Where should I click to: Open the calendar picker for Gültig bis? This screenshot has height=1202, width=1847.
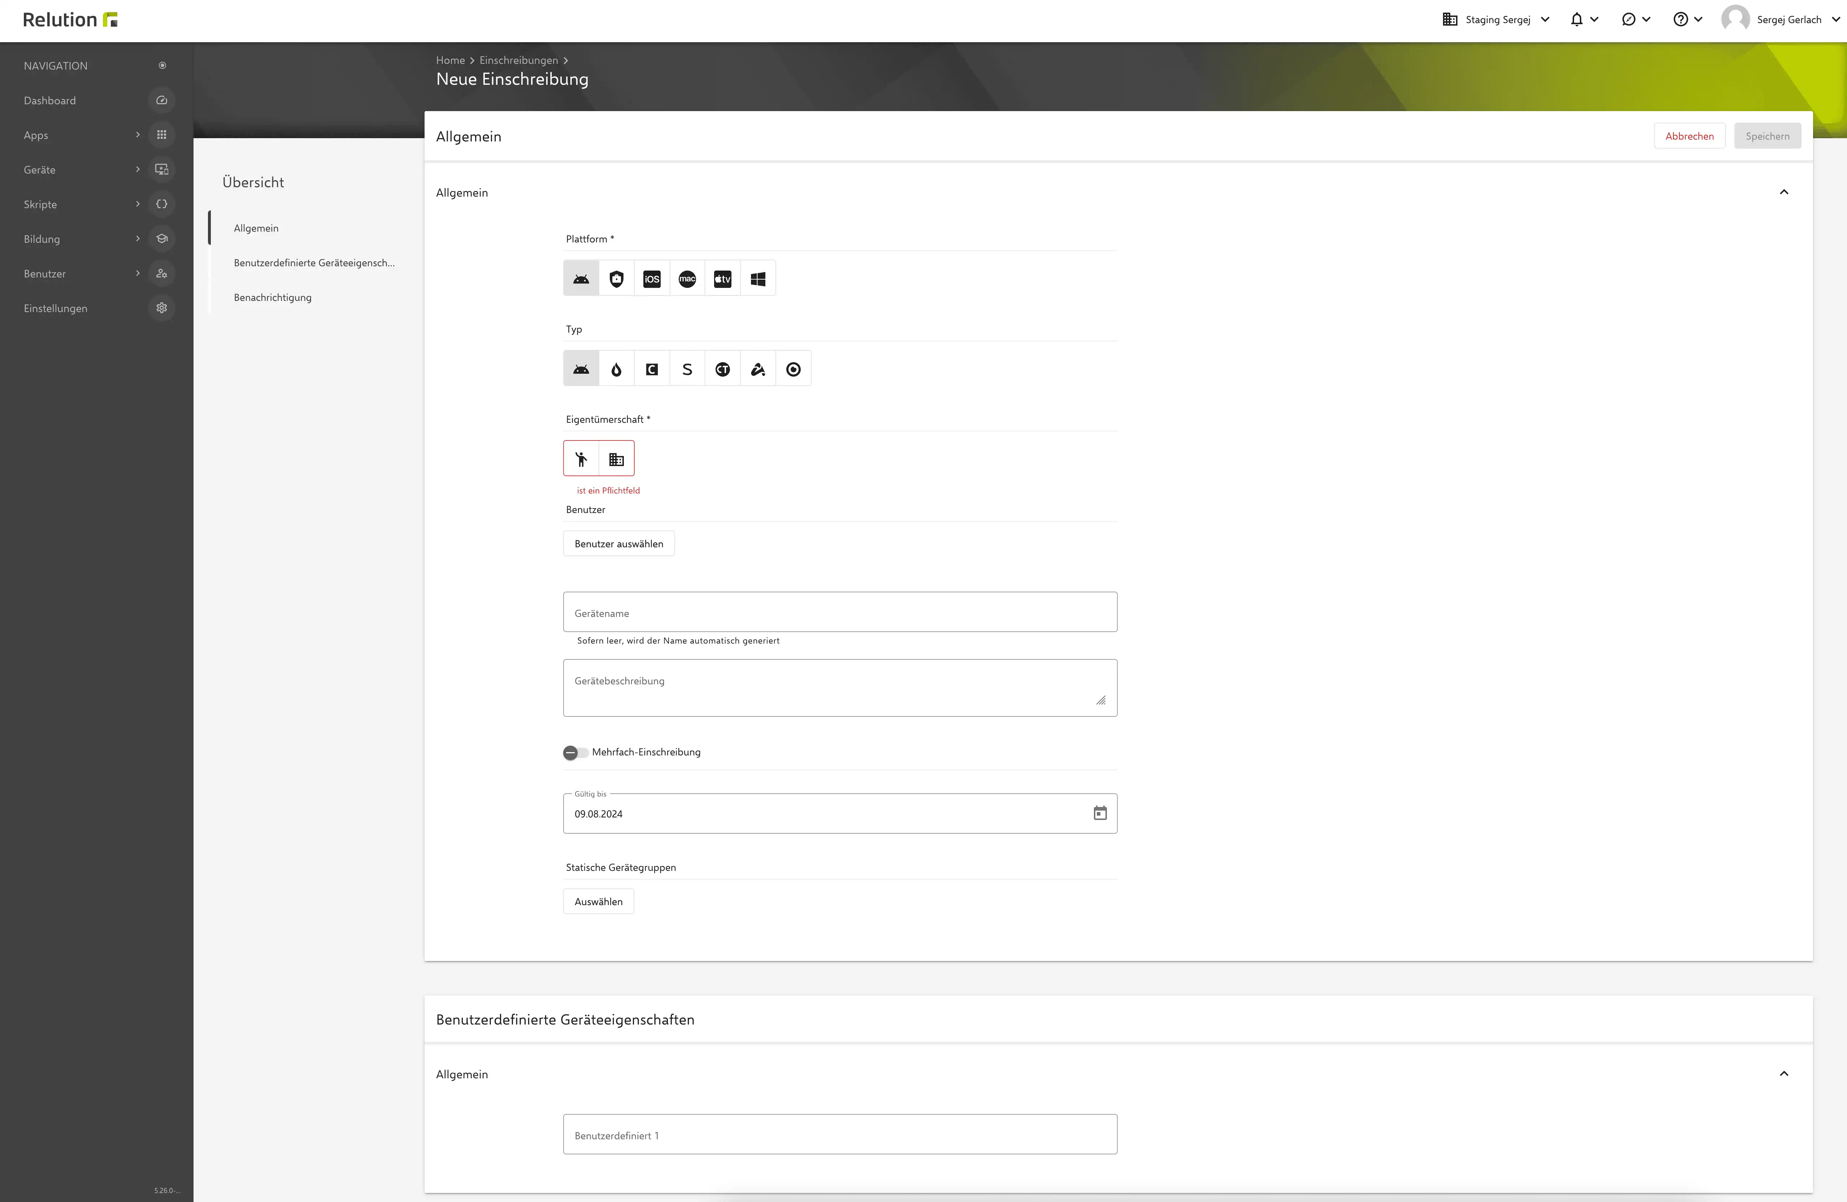click(1100, 813)
